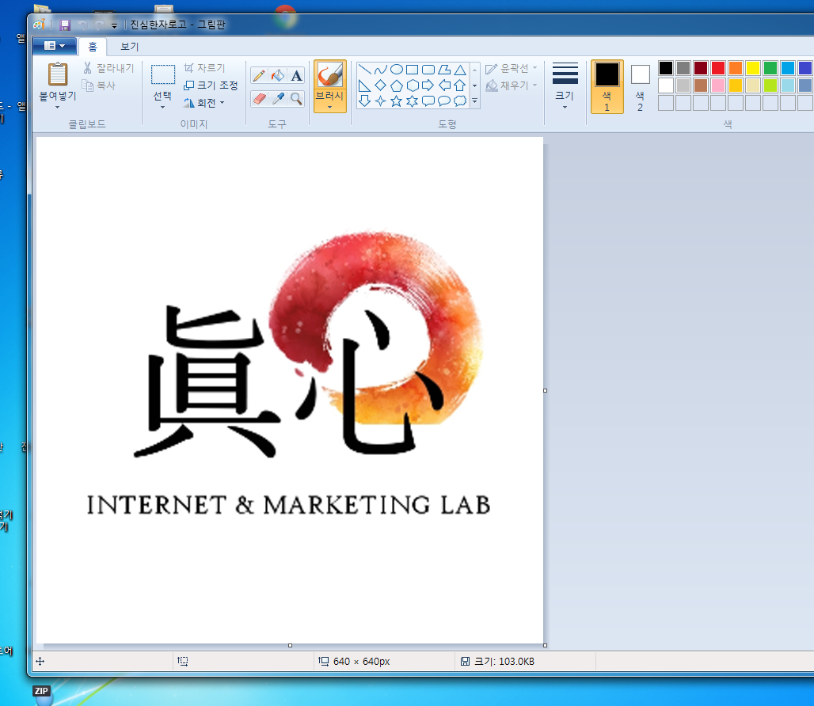Pick the yellow palette color
Viewport: 814px width, 706px height.
click(x=753, y=68)
